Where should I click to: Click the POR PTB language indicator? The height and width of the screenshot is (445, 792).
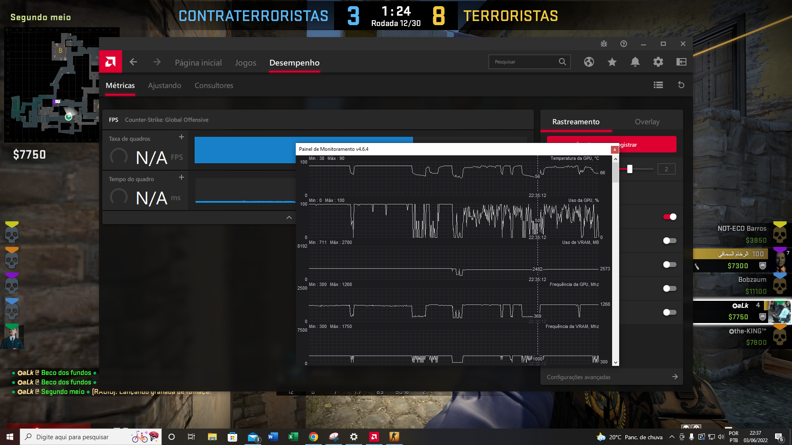(x=733, y=437)
